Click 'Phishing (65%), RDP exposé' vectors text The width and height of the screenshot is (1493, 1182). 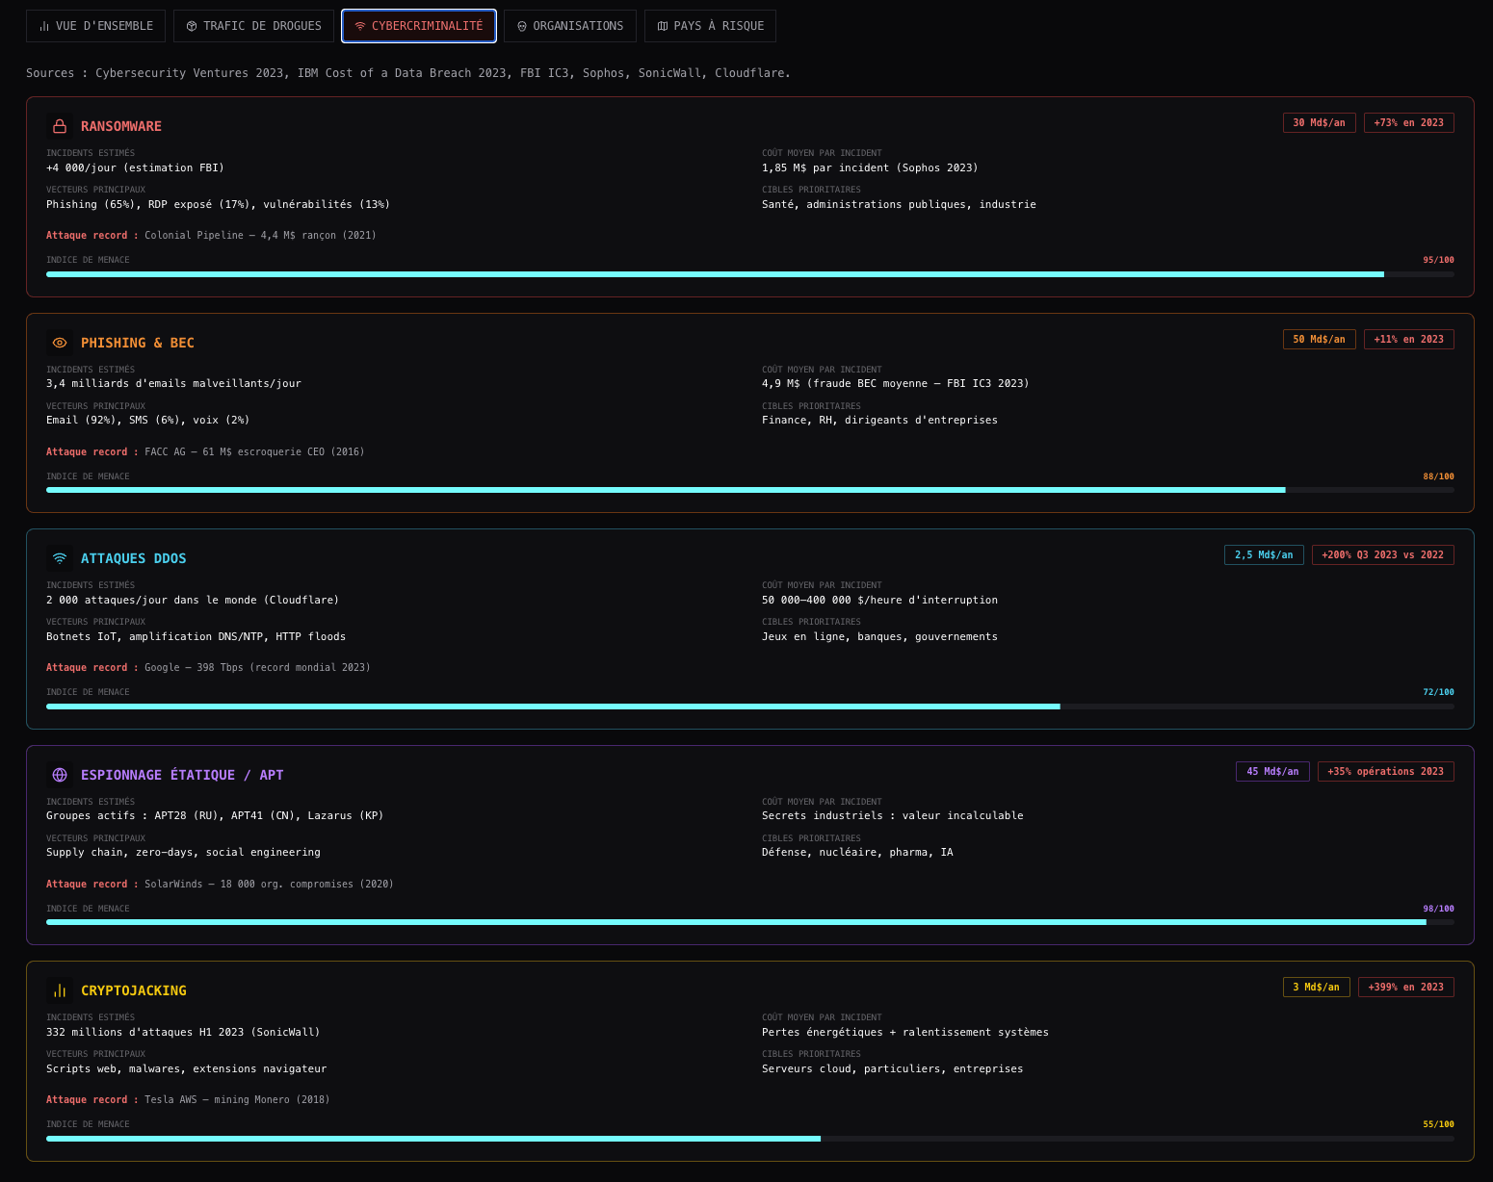(x=218, y=204)
